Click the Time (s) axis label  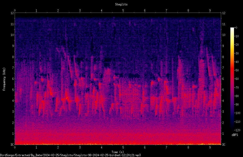pyautogui.click(x=118, y=152)
